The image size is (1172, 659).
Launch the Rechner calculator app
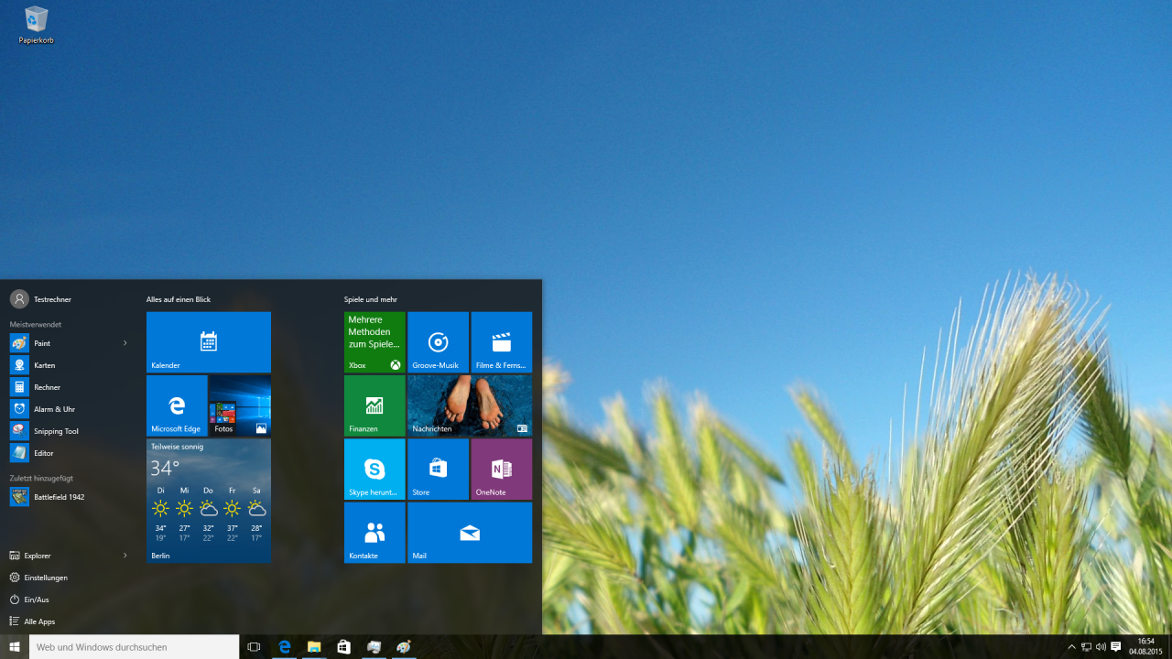pyautogui.click(x=69, y=387)
